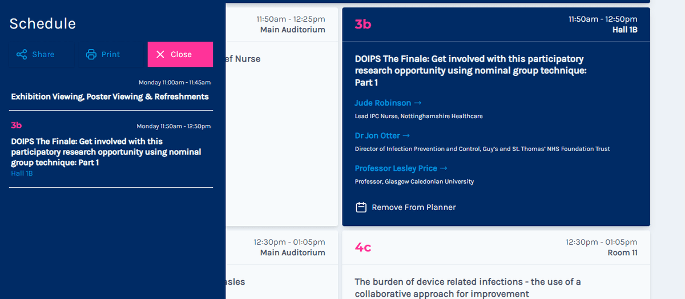Select the pink 3b label in the sidebar

(16, 126)
